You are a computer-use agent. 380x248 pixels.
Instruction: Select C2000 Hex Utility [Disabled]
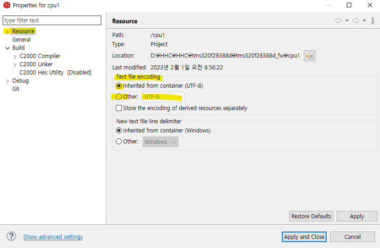pos(56,73)
